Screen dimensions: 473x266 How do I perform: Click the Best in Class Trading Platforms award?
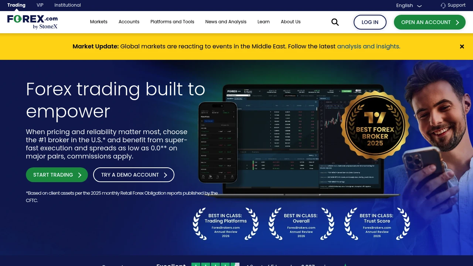coord(226,224)
